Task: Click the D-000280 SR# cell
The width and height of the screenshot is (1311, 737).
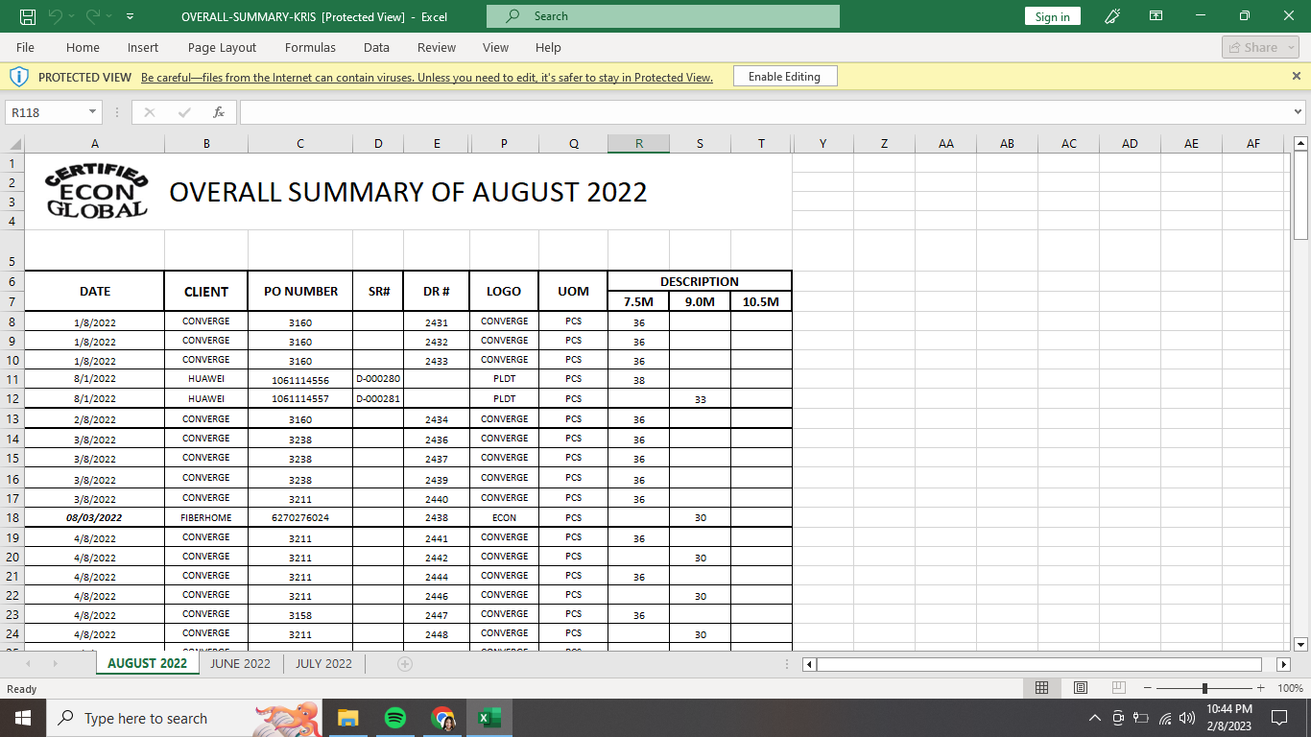Action: coord(378,379)
